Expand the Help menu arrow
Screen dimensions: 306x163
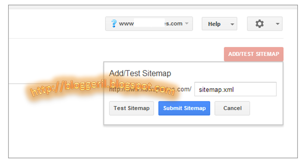point(232,24)
